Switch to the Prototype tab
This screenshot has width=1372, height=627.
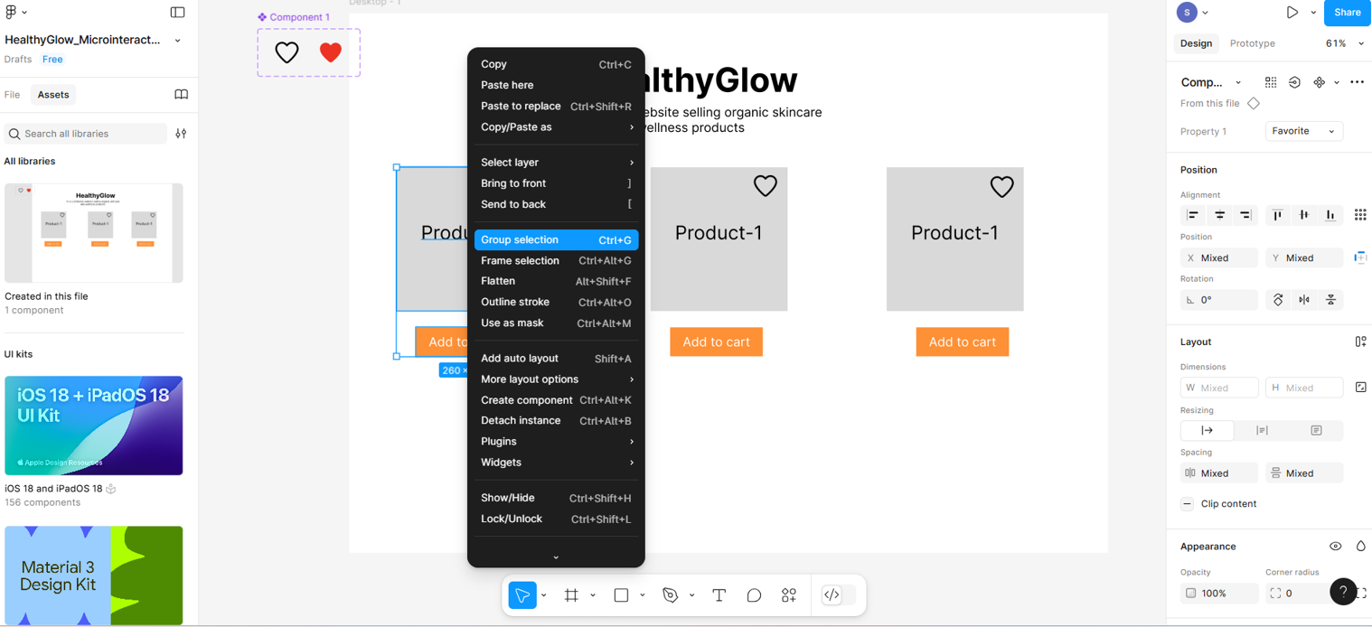tap(1252, 43)
